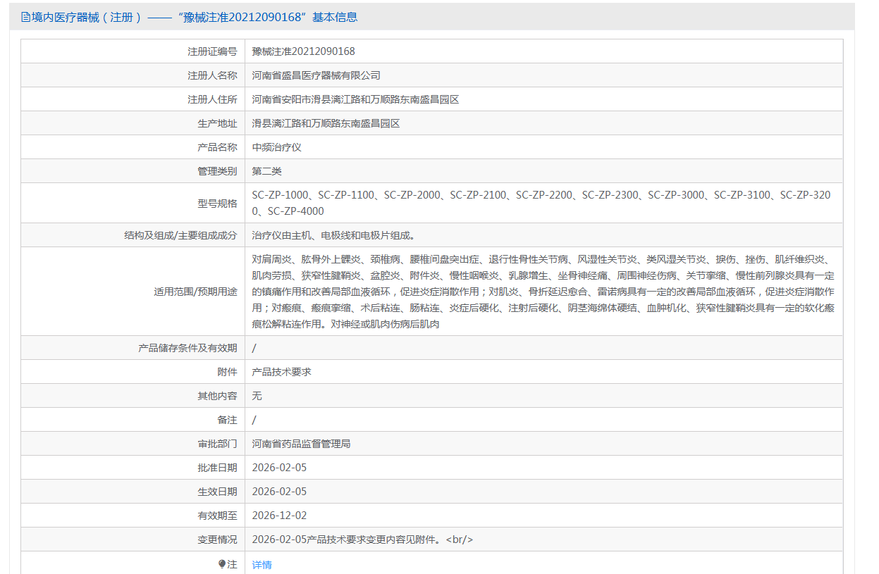This screenshot has height=574, width=879.
Task: Click the 有效期至 label
Action: pyautogui.click(x=217, y=516)
